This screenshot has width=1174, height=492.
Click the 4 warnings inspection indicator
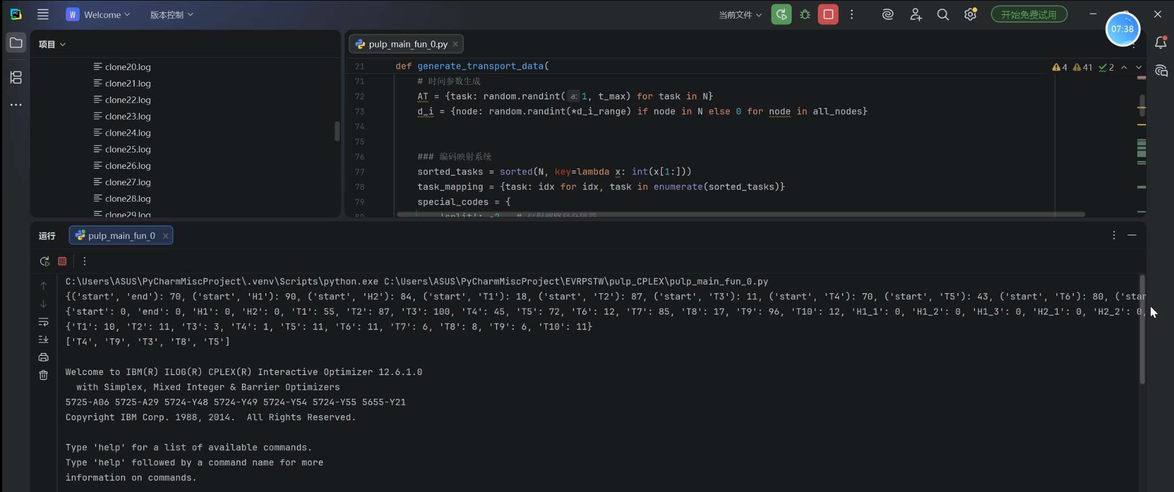click(1060, 67)
